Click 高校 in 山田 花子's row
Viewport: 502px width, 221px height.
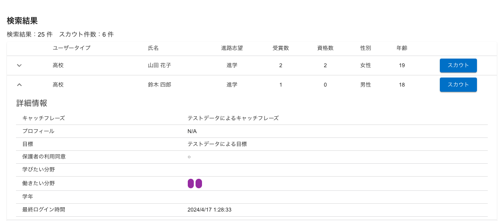[58, 65]
